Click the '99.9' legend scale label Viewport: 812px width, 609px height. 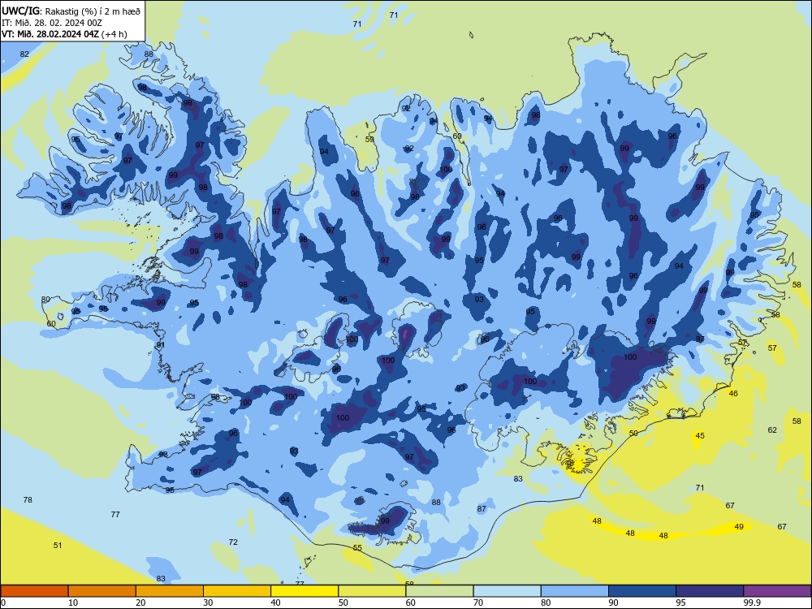click(x=752, y=603)
